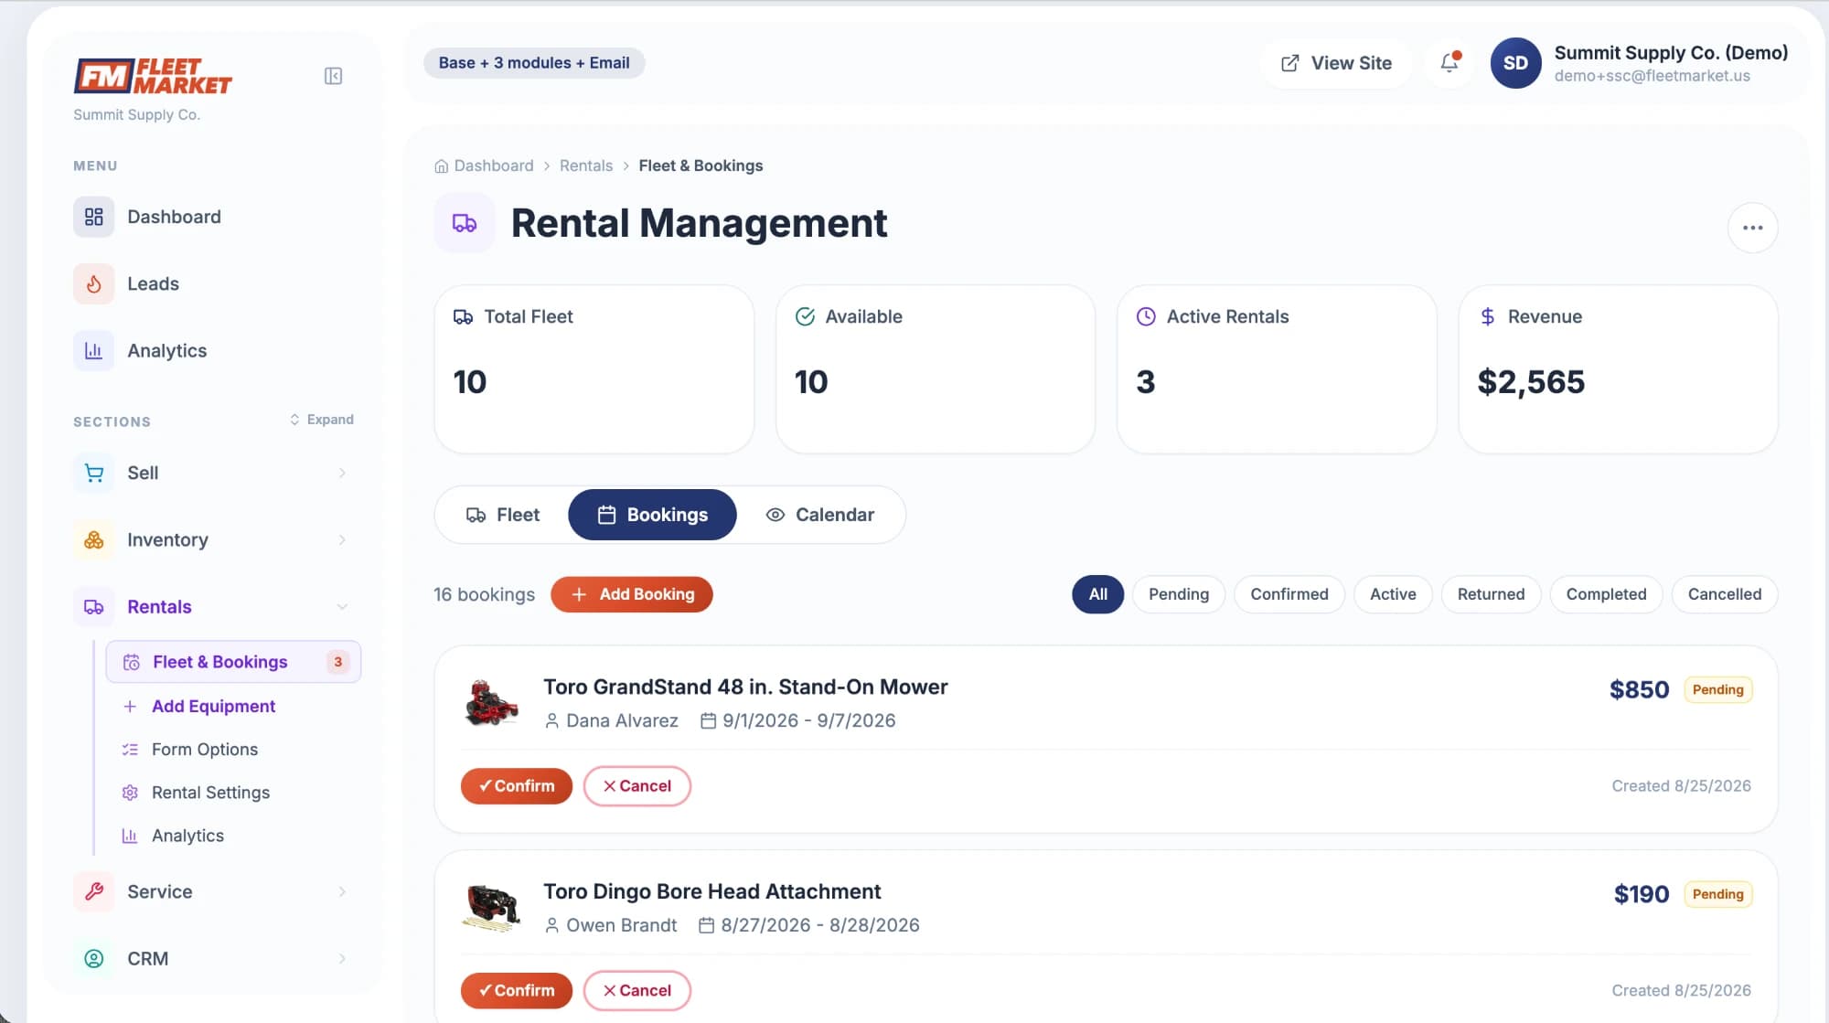Screen dimensions: 1829x1023
Task: Cancel the Toro GrandStand mower booking
Action: click(x=636, y=786)
